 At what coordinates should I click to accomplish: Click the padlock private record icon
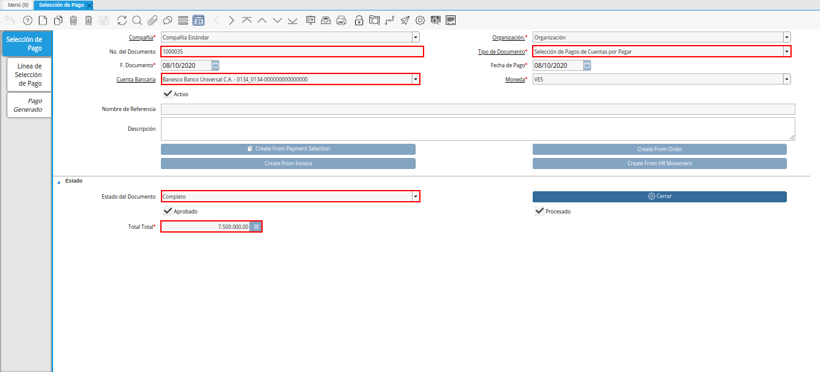click(x=359, y=20)
